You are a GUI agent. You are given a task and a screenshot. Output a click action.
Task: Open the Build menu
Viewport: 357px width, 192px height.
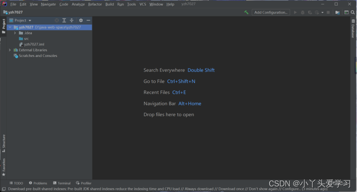pos(110,4)
